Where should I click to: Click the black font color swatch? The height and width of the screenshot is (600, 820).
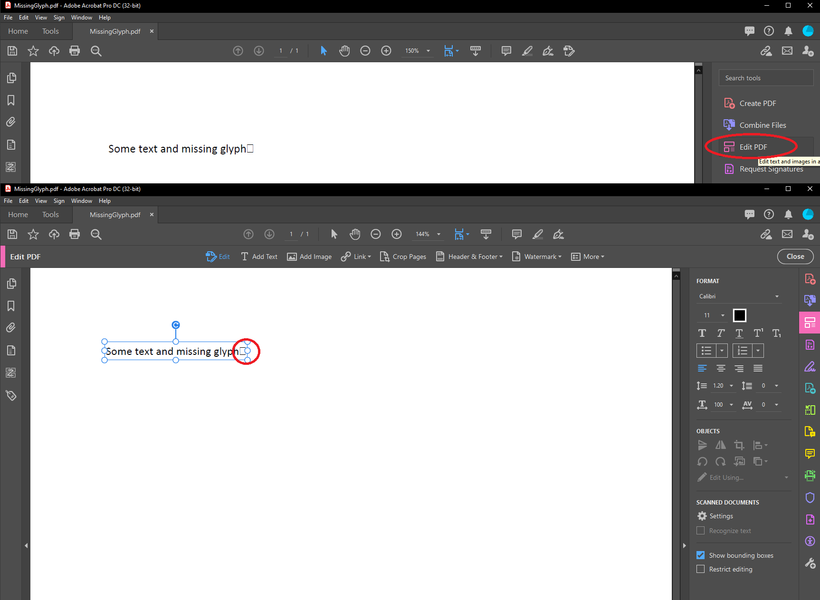click(740, 315)
